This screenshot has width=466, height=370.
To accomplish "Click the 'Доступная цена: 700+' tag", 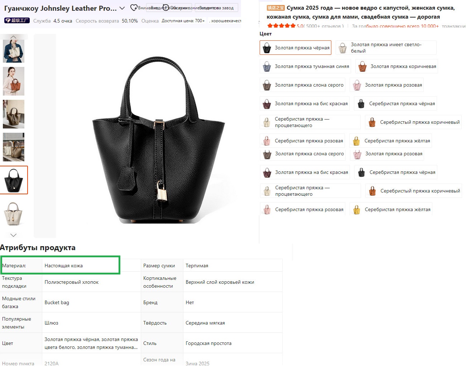I will 183,21.
